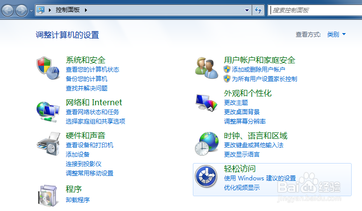Click the shield icon beside 为所有用户设置家长控制
This screenshot has width=362, height=211.
click(x=227, y=79)
